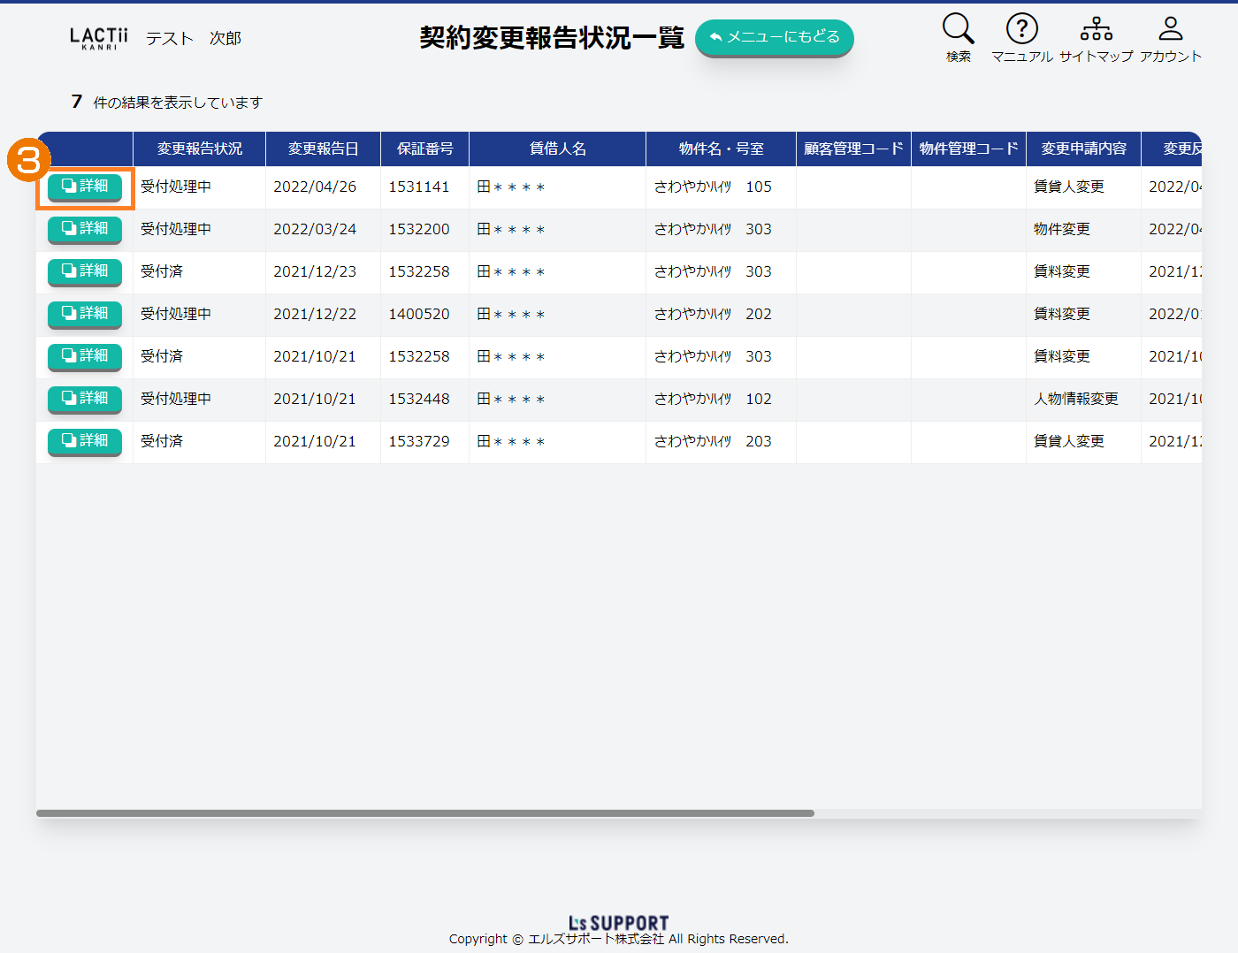Return to menu with メニューにもどる button
1238x953 pixels.
[x=774, y=37]
